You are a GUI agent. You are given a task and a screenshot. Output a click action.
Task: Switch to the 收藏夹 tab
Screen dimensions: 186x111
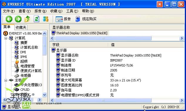21,27
